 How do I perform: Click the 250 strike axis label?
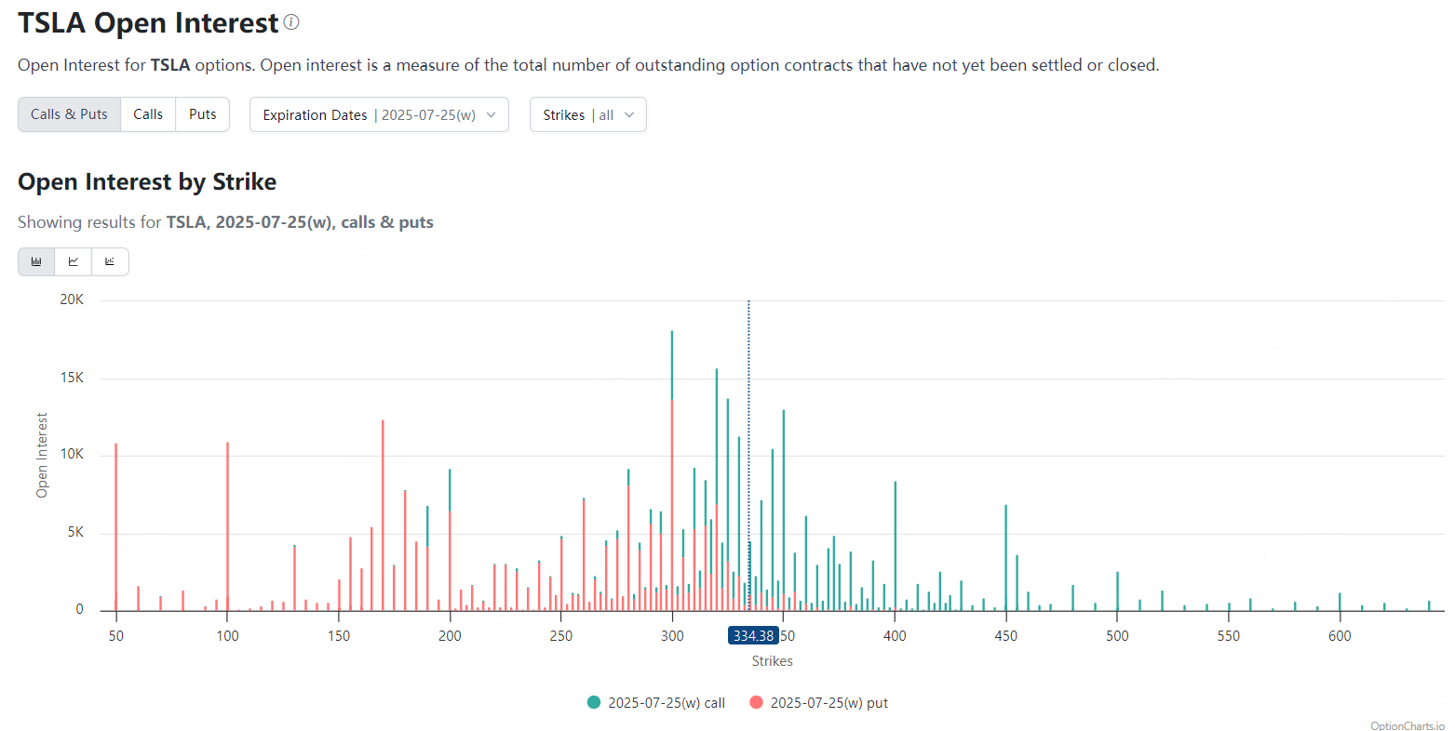point(561,636)
